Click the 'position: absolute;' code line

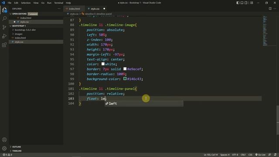[x=105, y=30]
